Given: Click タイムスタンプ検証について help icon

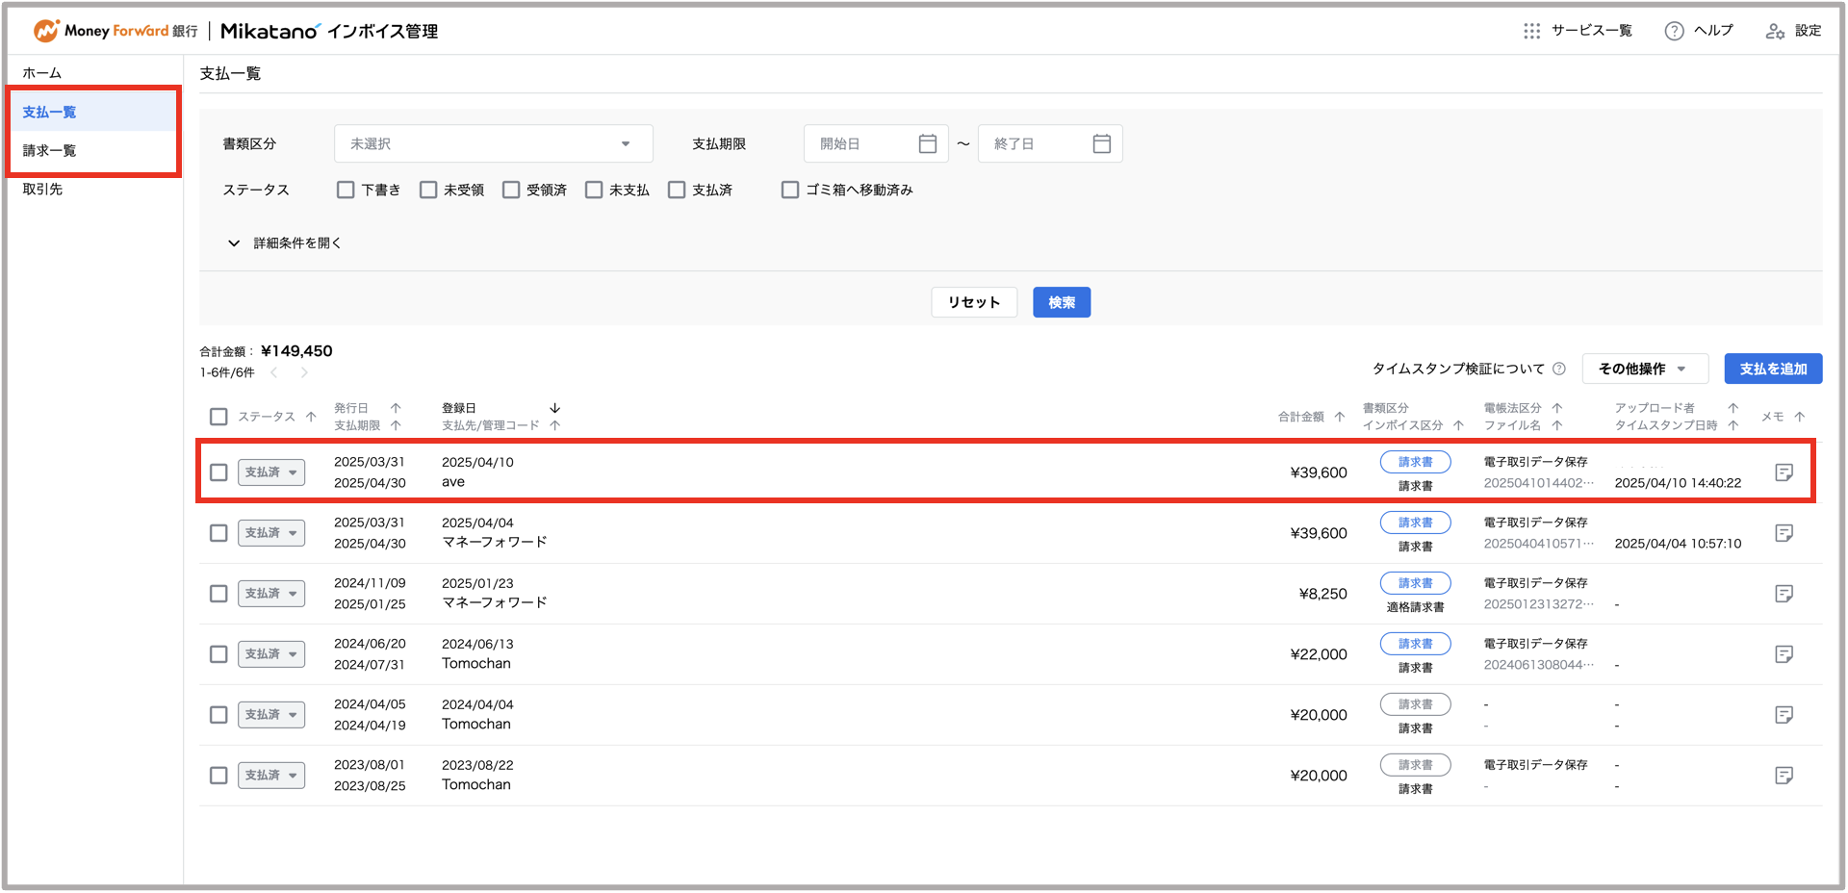Looking at the screenshot, I should [x=1559, y=369].
